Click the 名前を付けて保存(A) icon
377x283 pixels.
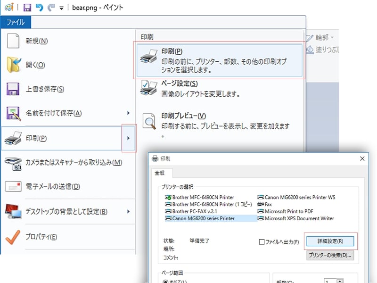[14, 113]
